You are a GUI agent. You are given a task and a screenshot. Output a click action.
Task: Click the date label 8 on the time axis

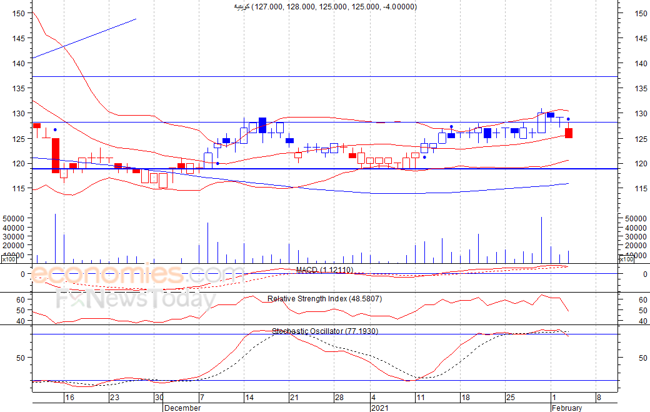click(x=599, y=398)
